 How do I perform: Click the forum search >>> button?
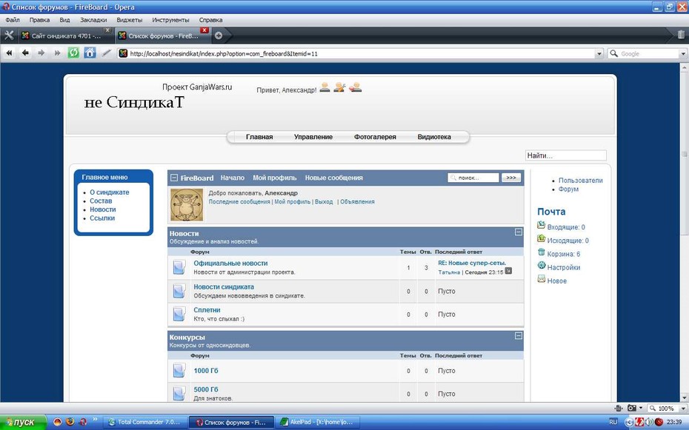(x=511, y=178)
